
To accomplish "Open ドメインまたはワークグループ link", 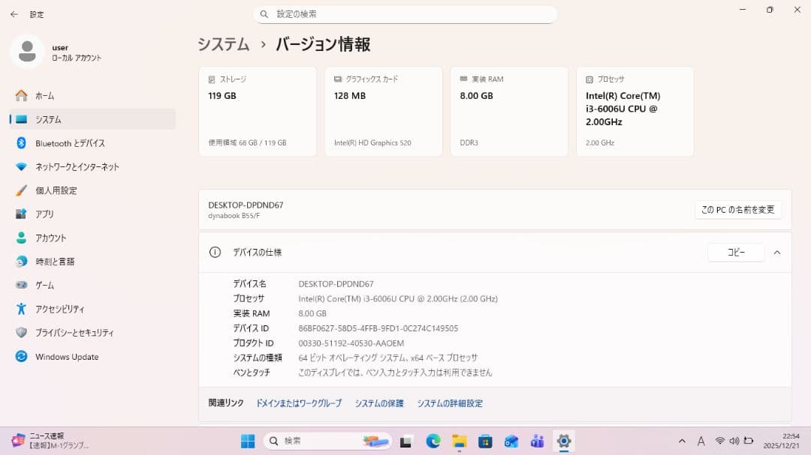I will click(x=298, y=403).
